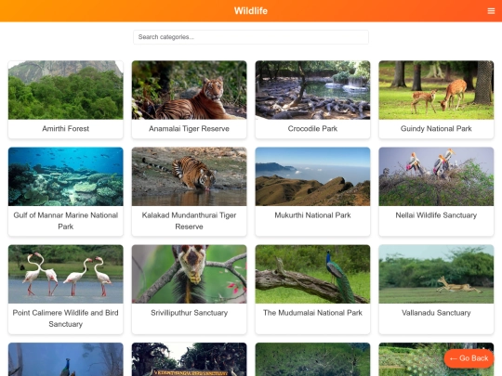Open Point Calimere flamingos image
Image resolution: width=502 pixels, height=376 pixels.
66,274
